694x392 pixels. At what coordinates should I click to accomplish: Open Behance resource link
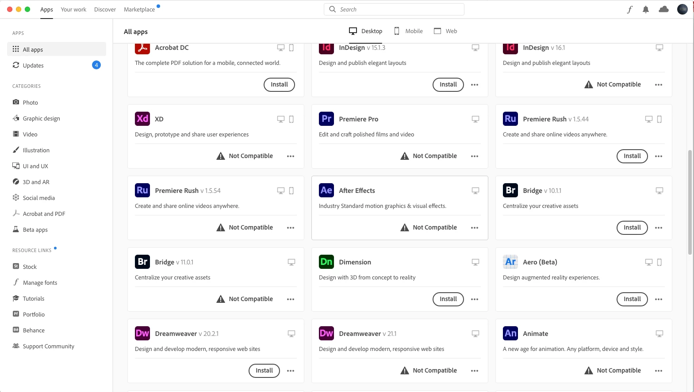(x=57, y=330)
